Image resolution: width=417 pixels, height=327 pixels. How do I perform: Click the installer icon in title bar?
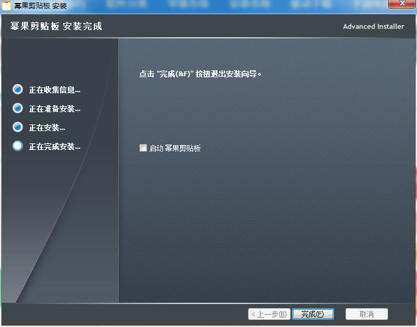pos(6,5)
